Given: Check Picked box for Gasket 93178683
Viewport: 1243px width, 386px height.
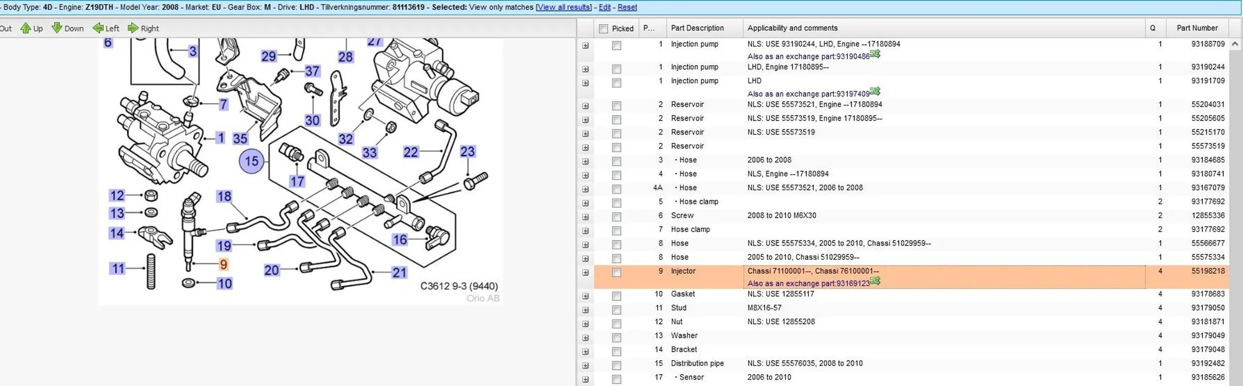Looking at the screenshot, I should [617, 296].
